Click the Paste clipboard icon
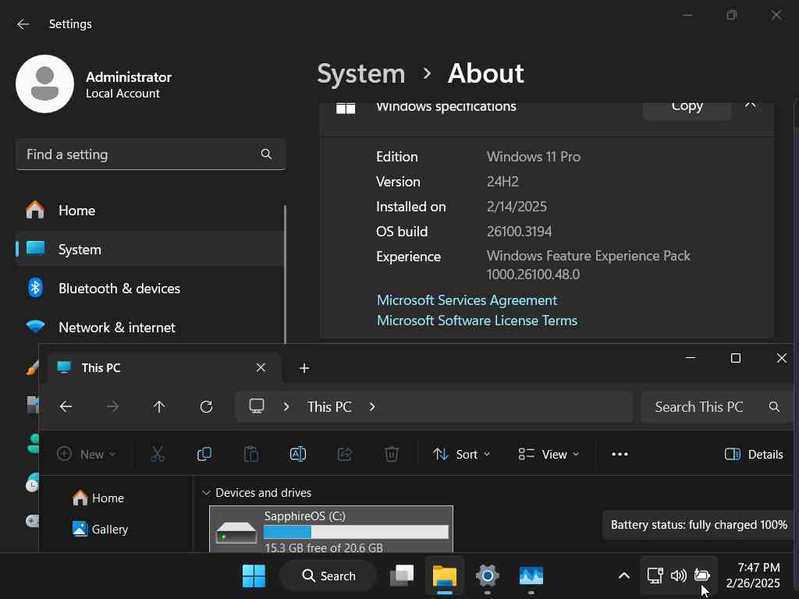799x599 pixels. (x=250, y=454)
